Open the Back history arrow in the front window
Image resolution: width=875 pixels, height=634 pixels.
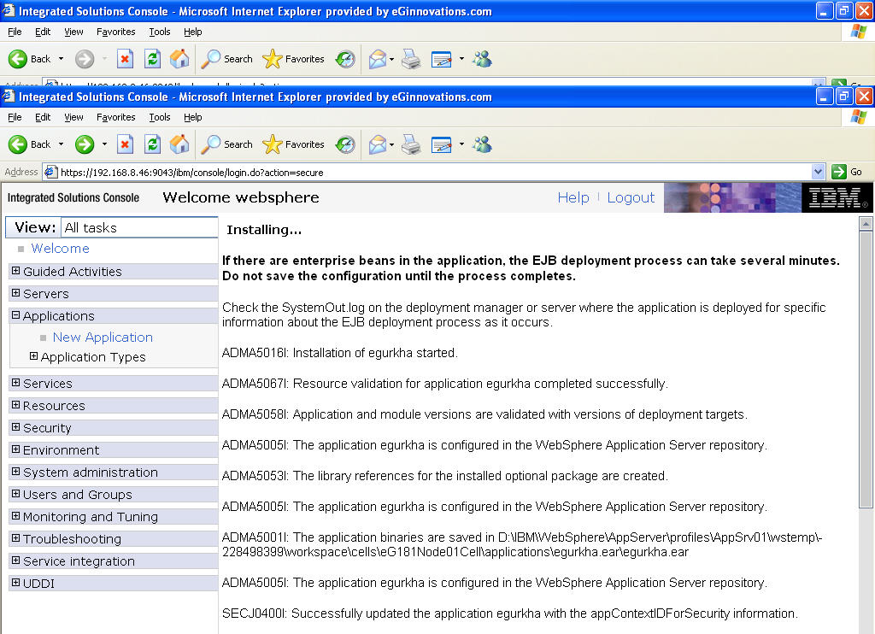pyautogui.click(x=61, y=144)
